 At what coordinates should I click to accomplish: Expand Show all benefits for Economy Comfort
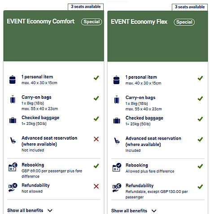click(x=30, y=210)
